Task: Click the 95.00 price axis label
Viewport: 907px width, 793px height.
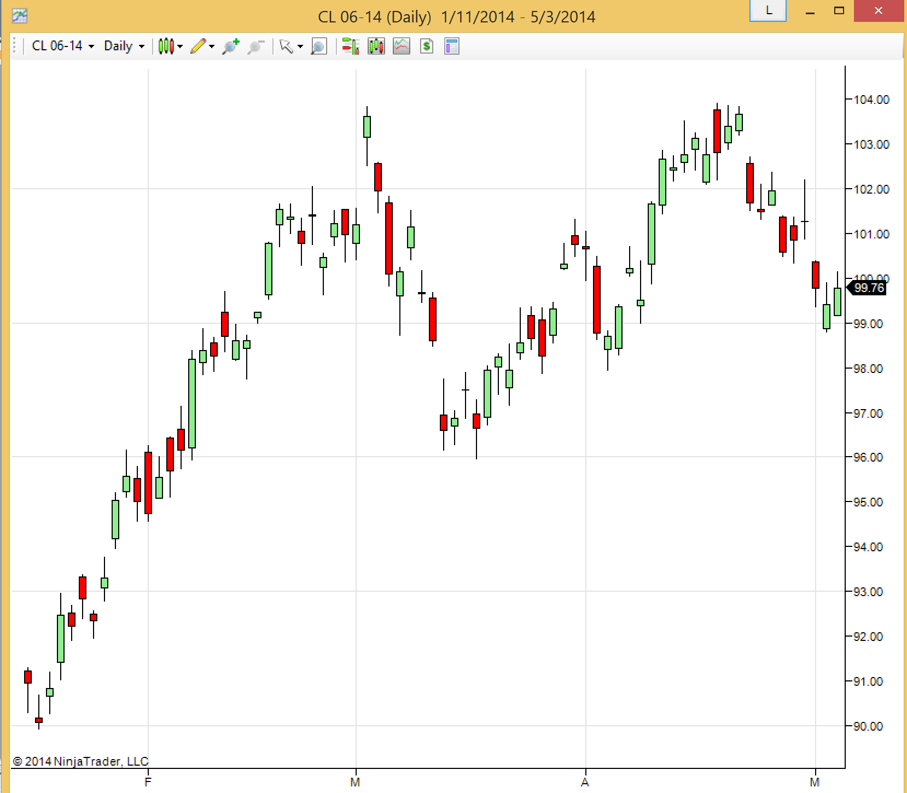Action: tap(868, 502)
